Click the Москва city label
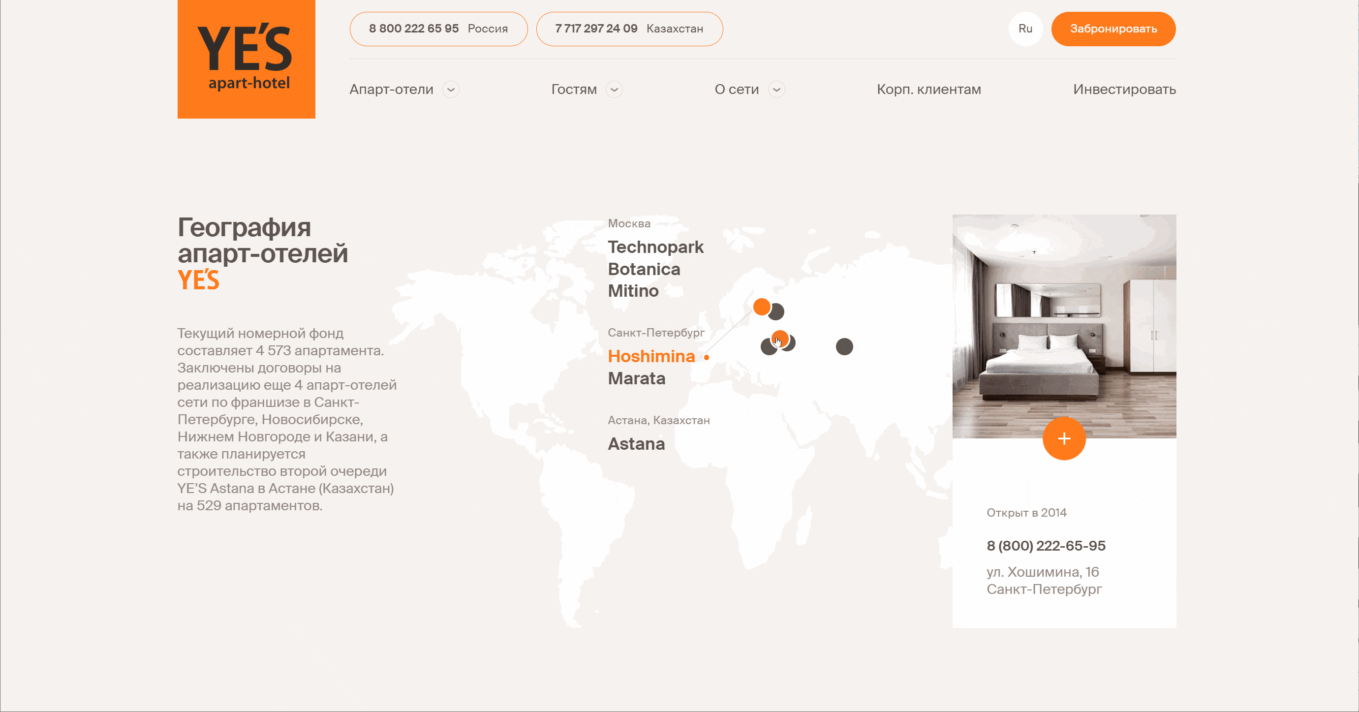This screenshot has height=712, width=1359. coord(629,223)
